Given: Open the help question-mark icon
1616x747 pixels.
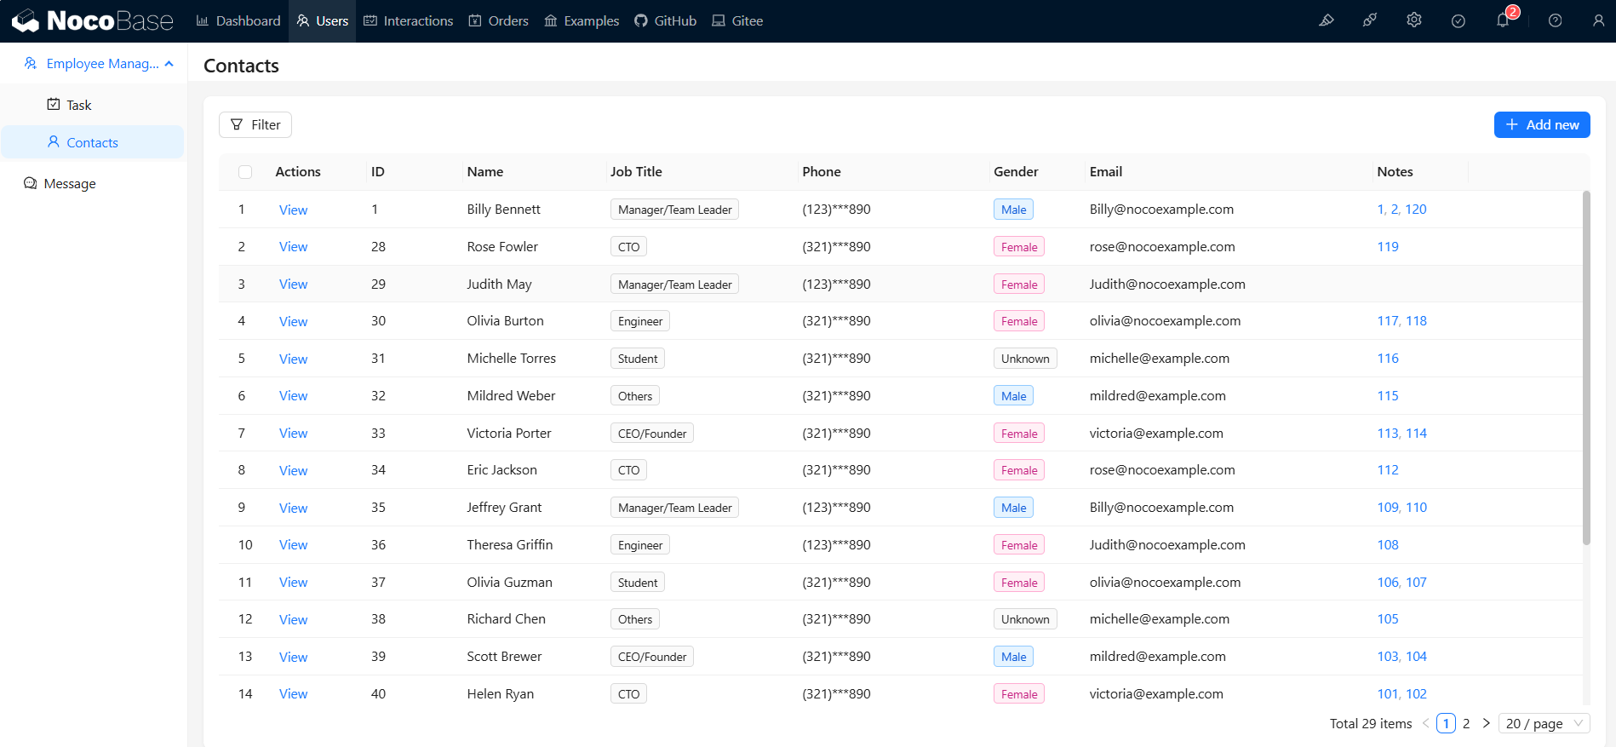Looking at the screenshot, I should [x=1555, y=20].
